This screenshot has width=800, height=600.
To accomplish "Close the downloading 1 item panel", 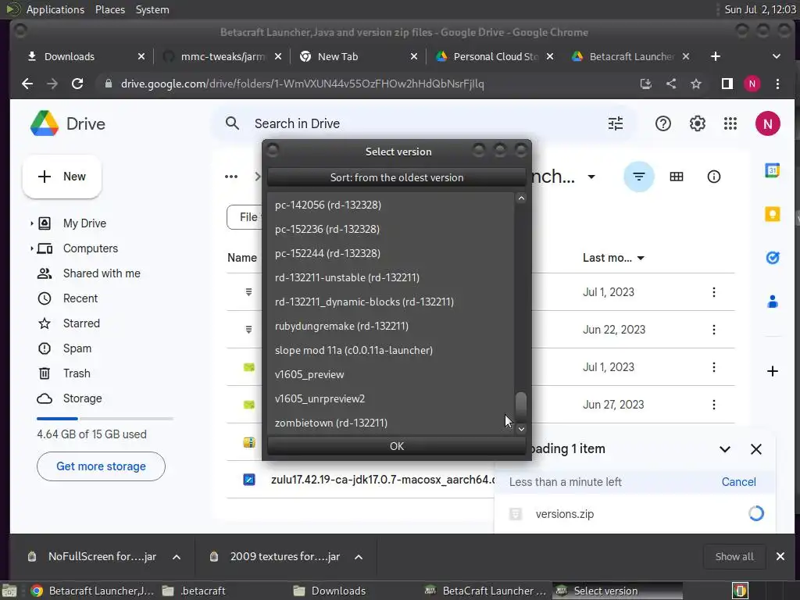I will [756, 449].
